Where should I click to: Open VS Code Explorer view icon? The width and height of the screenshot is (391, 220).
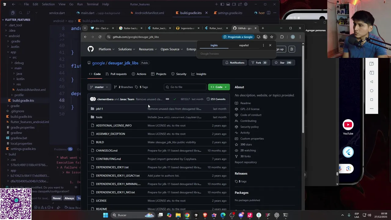tap(13, 13)
